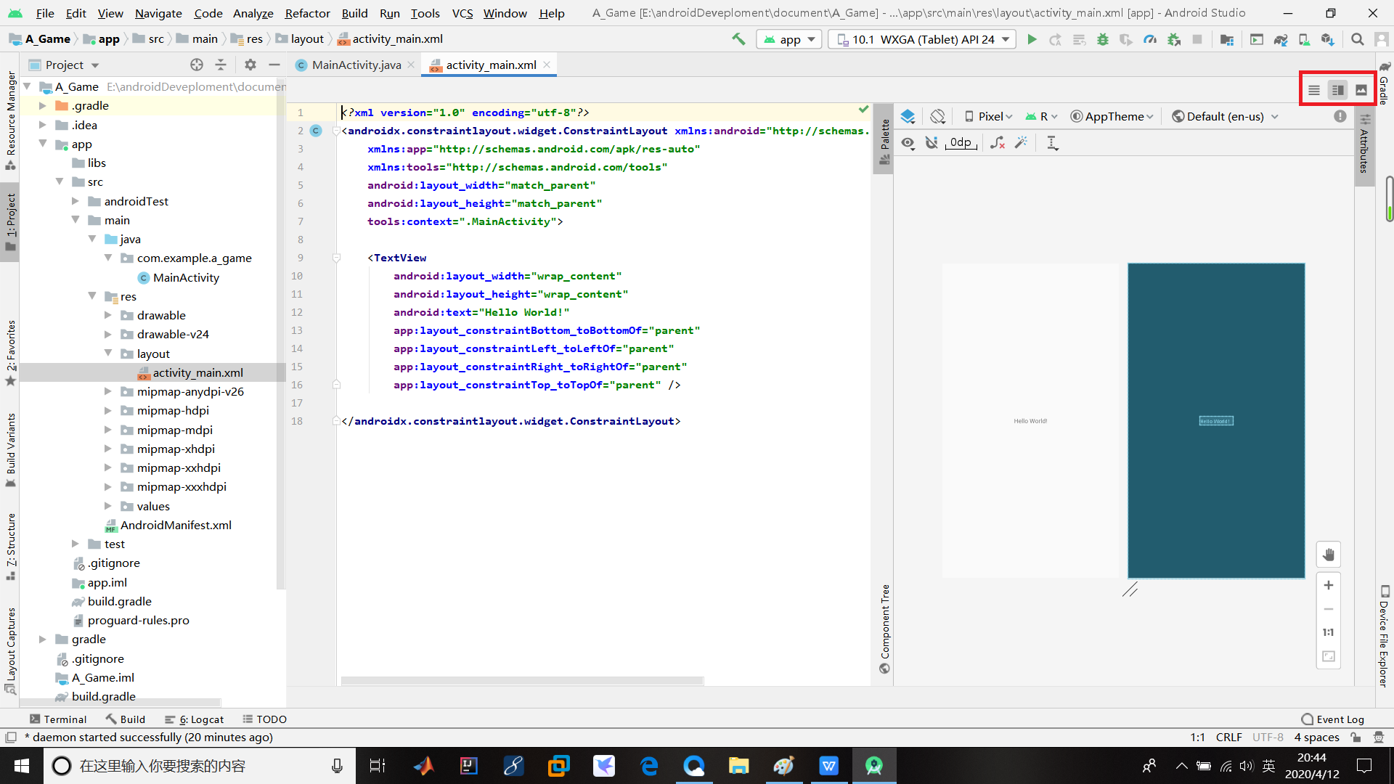Click the Windows Start button

tap(22, 766)
